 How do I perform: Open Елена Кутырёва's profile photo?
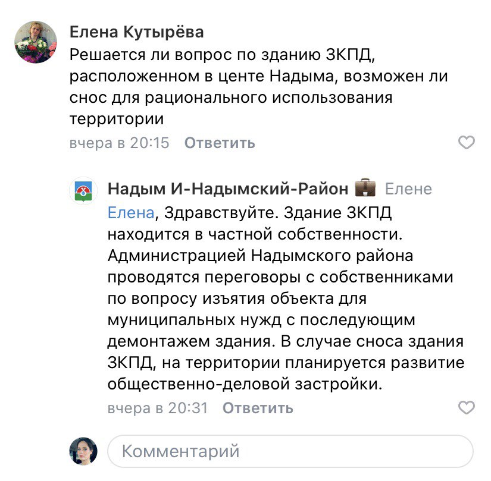click(x=36, y=42)
